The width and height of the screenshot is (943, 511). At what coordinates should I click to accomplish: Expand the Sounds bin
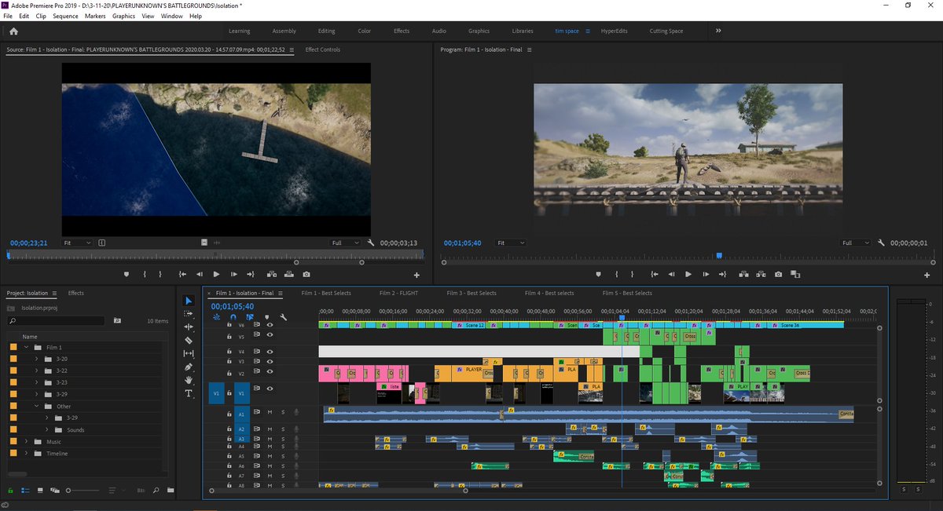tap(46, 429)
